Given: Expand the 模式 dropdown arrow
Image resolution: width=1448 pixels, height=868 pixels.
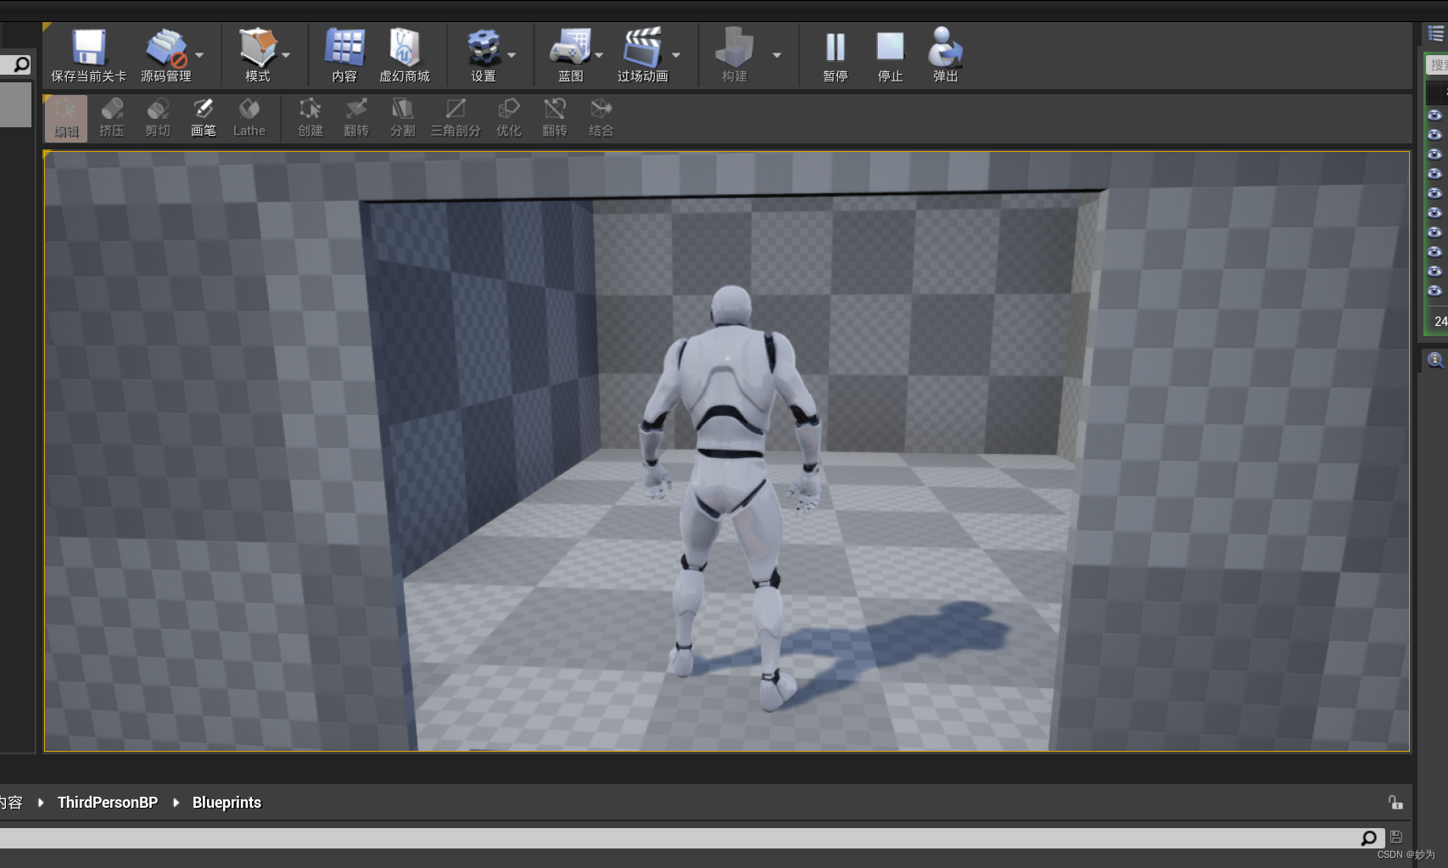Looking at the screenshot, I should [x=286, y=55].
